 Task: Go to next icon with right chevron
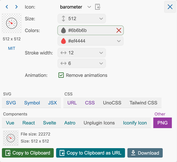pyautogui.click(x=16, y=7)
